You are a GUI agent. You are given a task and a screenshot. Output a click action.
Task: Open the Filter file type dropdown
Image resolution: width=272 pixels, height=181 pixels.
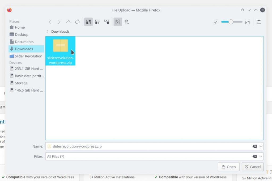(261, 157)
